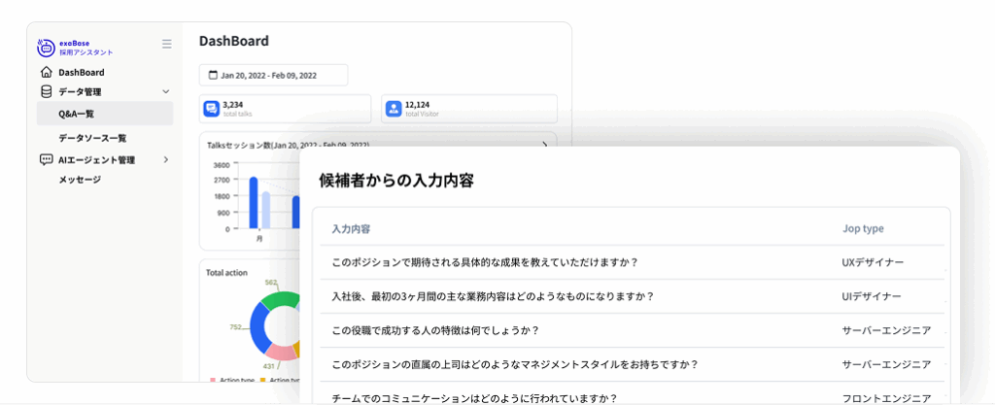995x405 pixels.
Task: Click the フロントエンジニア job type cell
Action: click(x=886, y=398)
